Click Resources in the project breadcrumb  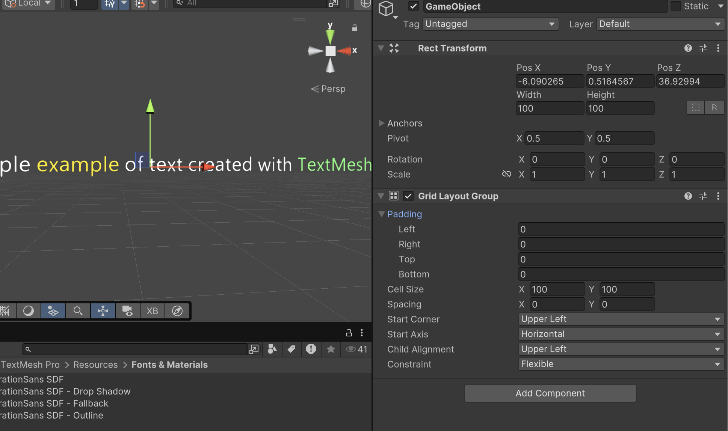click(x=95, y=365)
